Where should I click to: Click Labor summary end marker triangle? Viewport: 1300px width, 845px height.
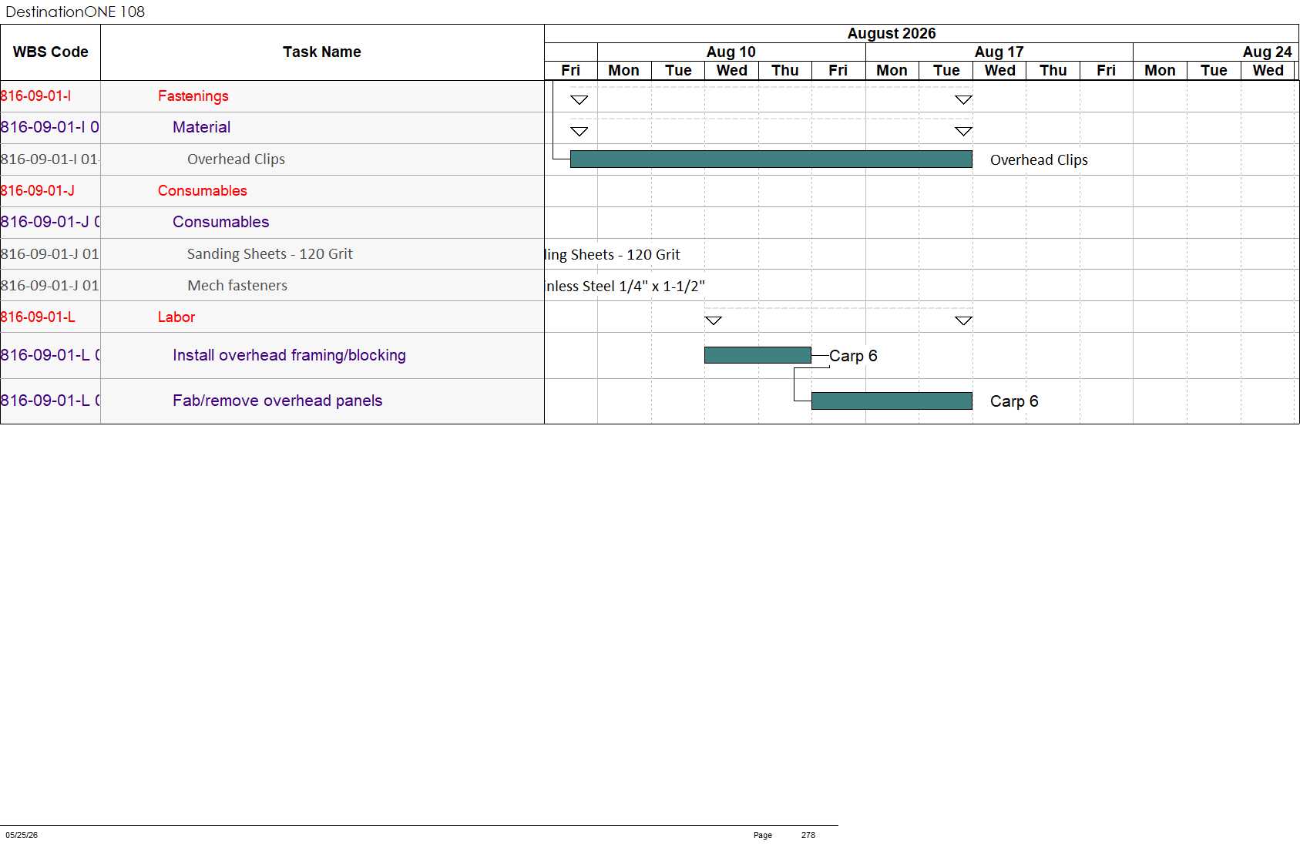pos(963,320)
